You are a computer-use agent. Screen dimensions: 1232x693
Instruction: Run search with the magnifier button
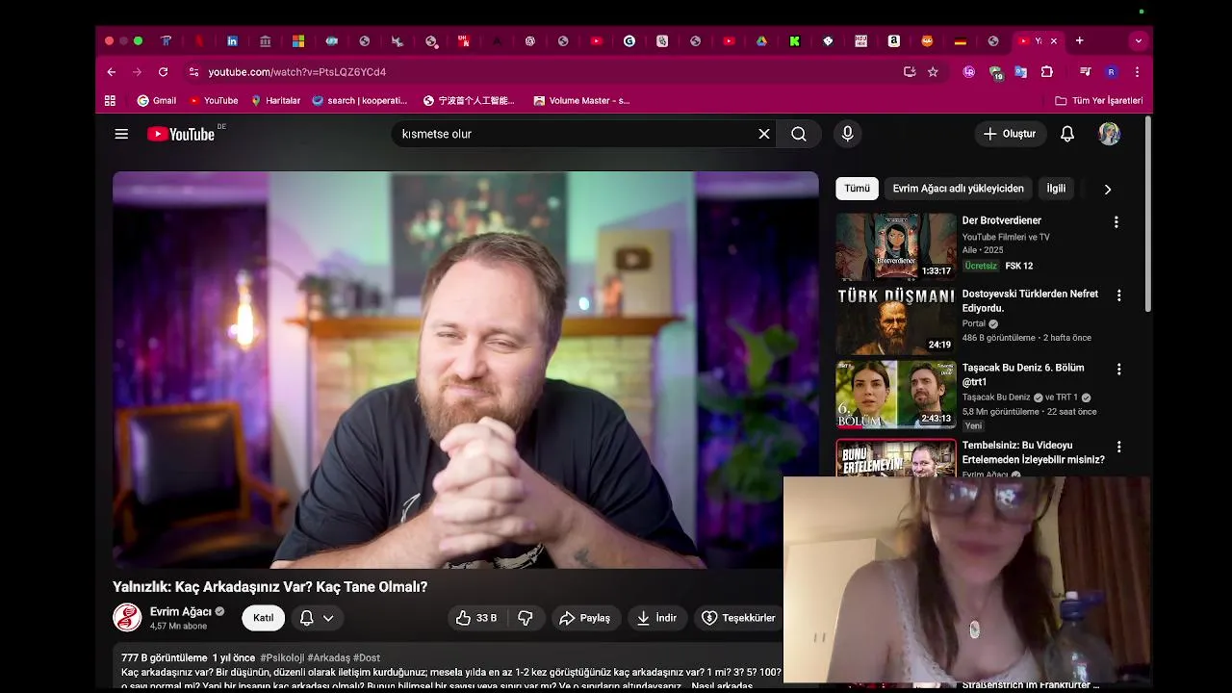click(799, 134)
